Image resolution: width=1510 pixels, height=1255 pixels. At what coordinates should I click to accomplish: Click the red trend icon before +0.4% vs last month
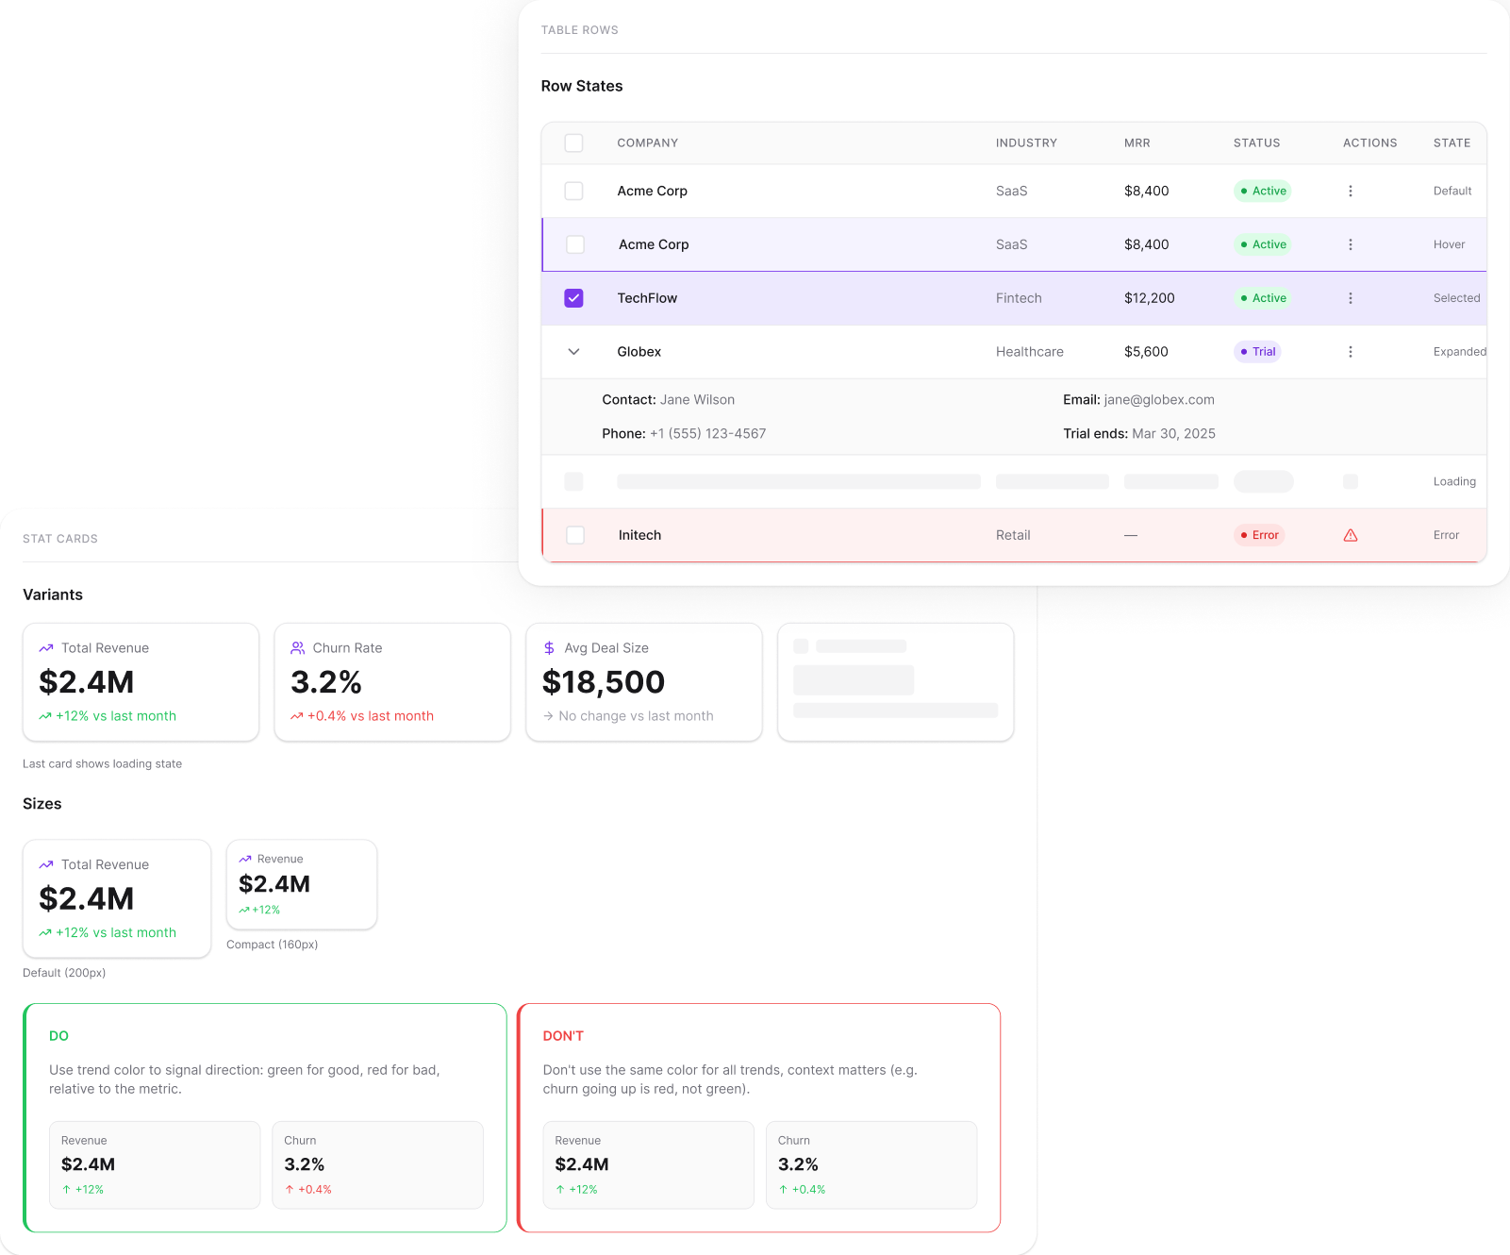pos(296,716)
